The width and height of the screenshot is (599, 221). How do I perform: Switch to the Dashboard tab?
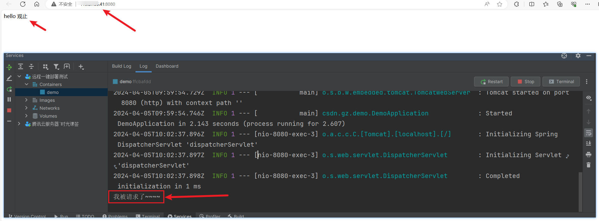click(167, 66)
